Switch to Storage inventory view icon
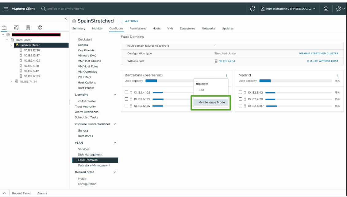347x197 pixels. click(x=28, y=28)
